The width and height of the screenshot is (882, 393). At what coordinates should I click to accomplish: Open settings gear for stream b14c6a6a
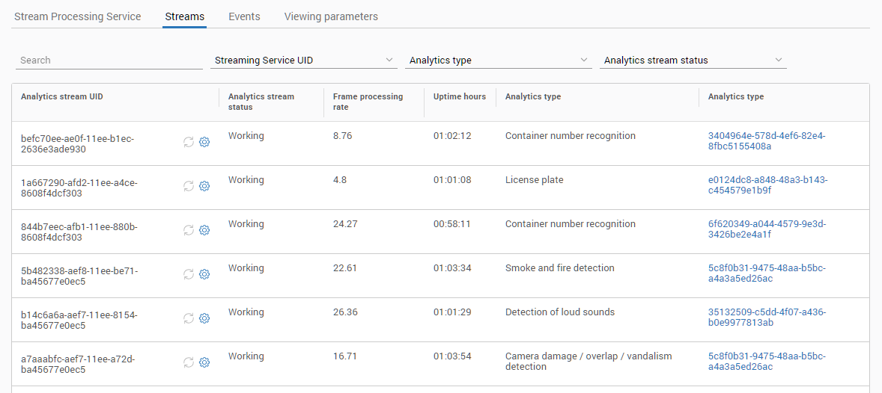click(204, 318)
